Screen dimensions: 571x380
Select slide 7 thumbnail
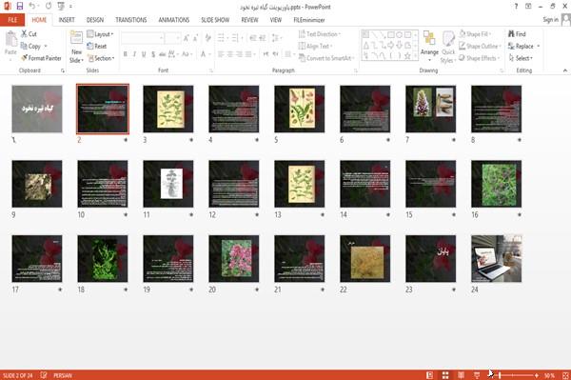[x=431, y=109]
